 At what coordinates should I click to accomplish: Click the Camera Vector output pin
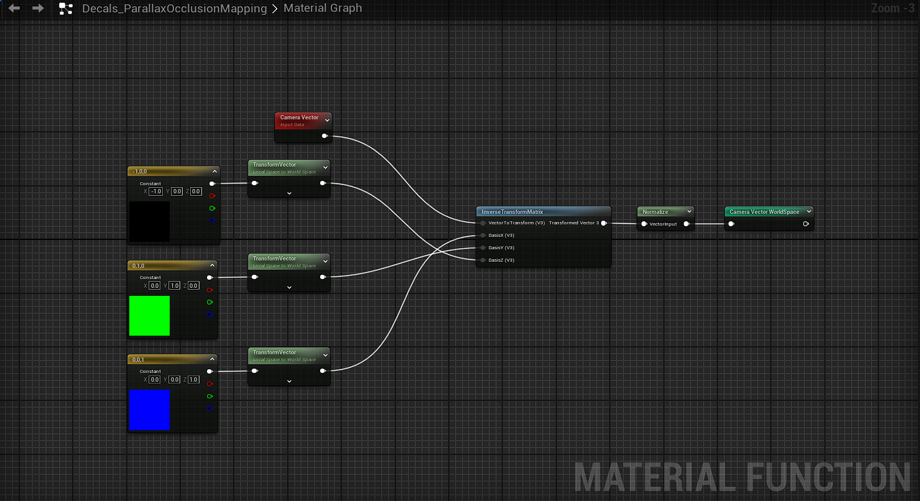coord(324,136)
